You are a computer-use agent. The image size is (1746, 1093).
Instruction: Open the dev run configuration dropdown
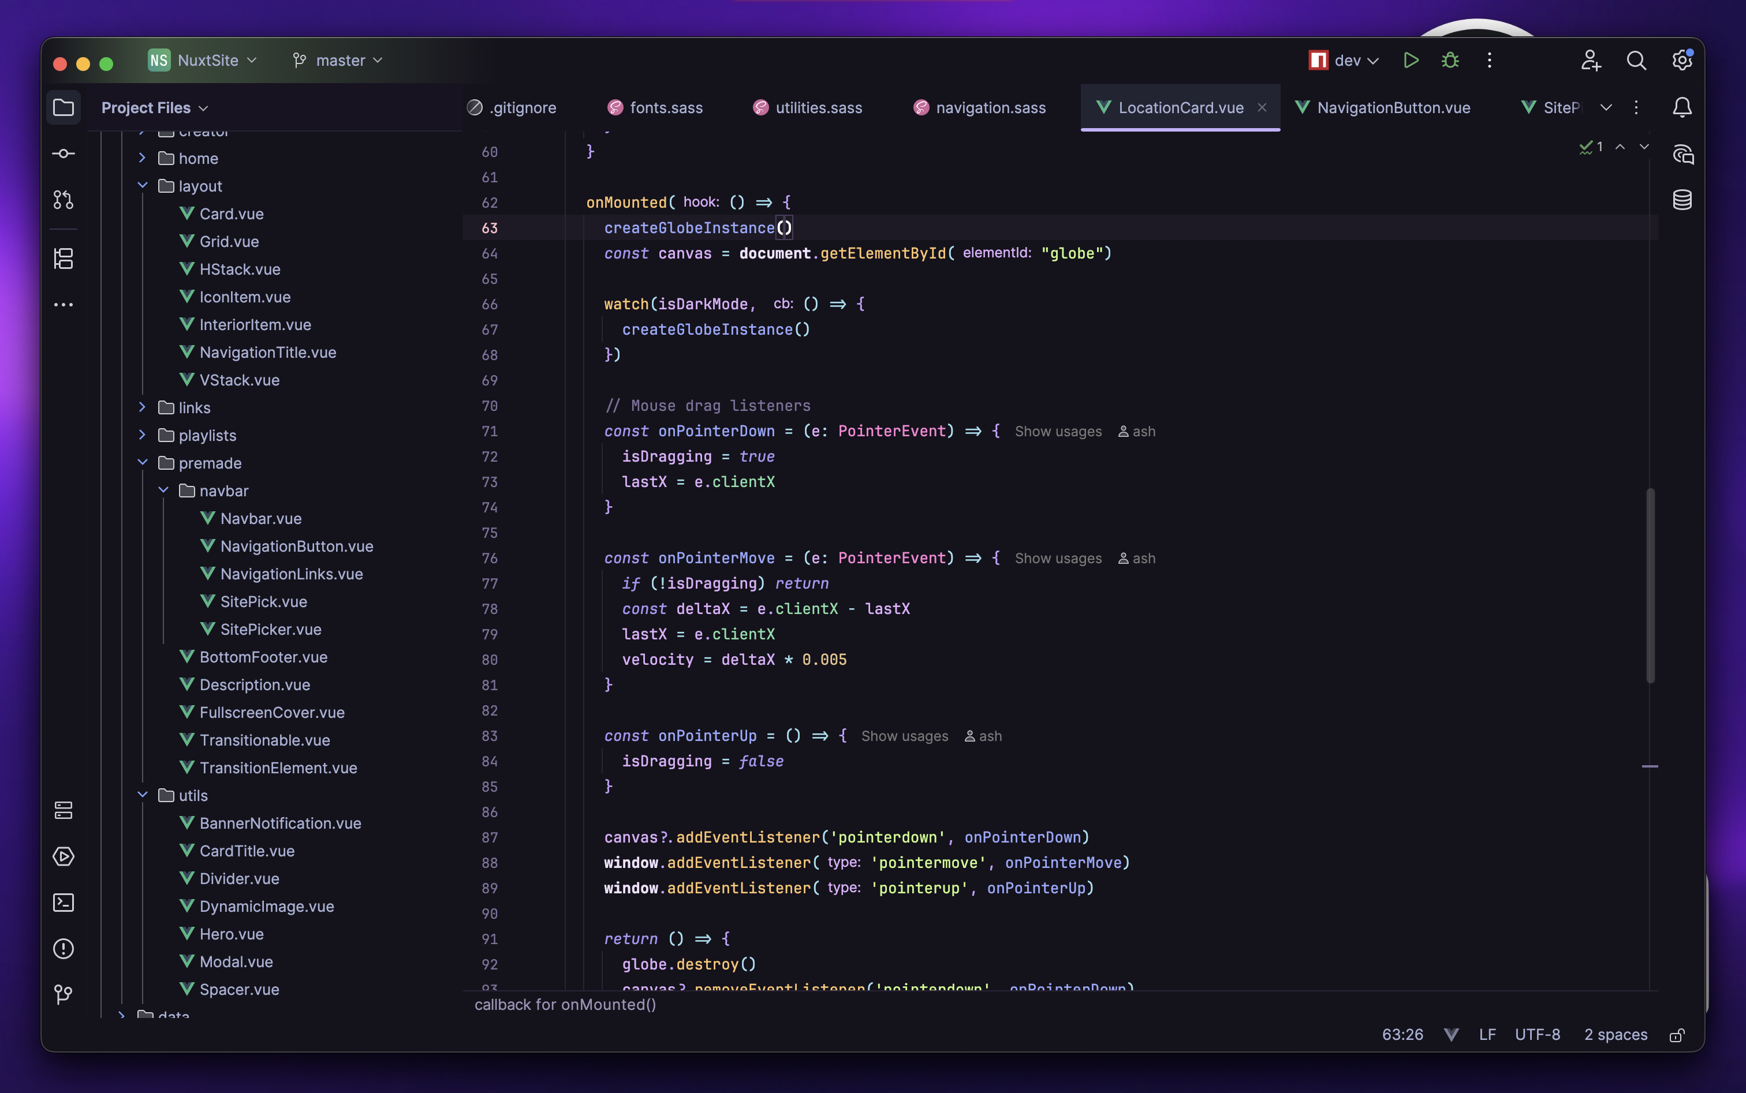click(x=1344, y=60)
